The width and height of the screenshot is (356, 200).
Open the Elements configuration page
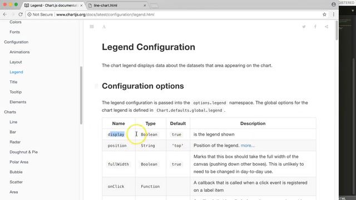tap(18, 102)
